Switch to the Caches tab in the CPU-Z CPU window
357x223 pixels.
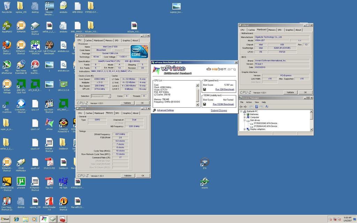[x=88, y=40]
